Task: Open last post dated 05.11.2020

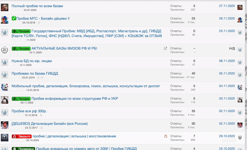Action: (227, 73)
